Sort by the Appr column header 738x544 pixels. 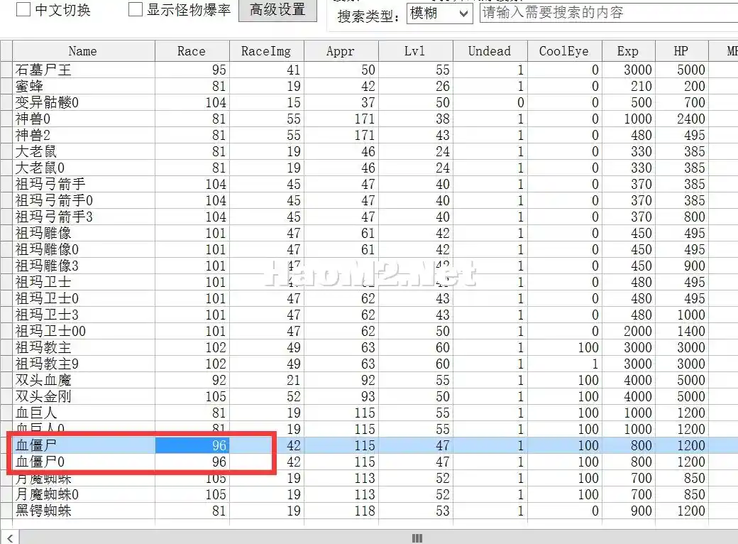click(x=341, y=51)
